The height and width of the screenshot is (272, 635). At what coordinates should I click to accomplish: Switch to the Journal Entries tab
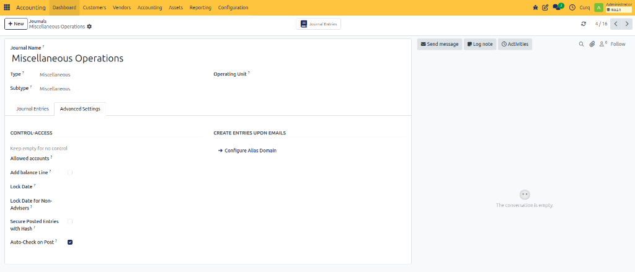(x=32, y=109)
